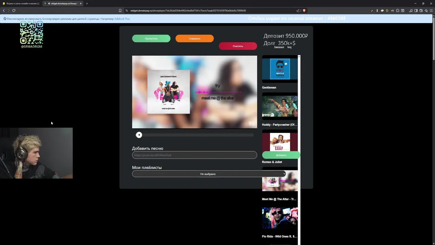The image size is (435, 245).
Task: Select the Huddy Partycrasher thumbnail
Action: (x=280, y=106)
